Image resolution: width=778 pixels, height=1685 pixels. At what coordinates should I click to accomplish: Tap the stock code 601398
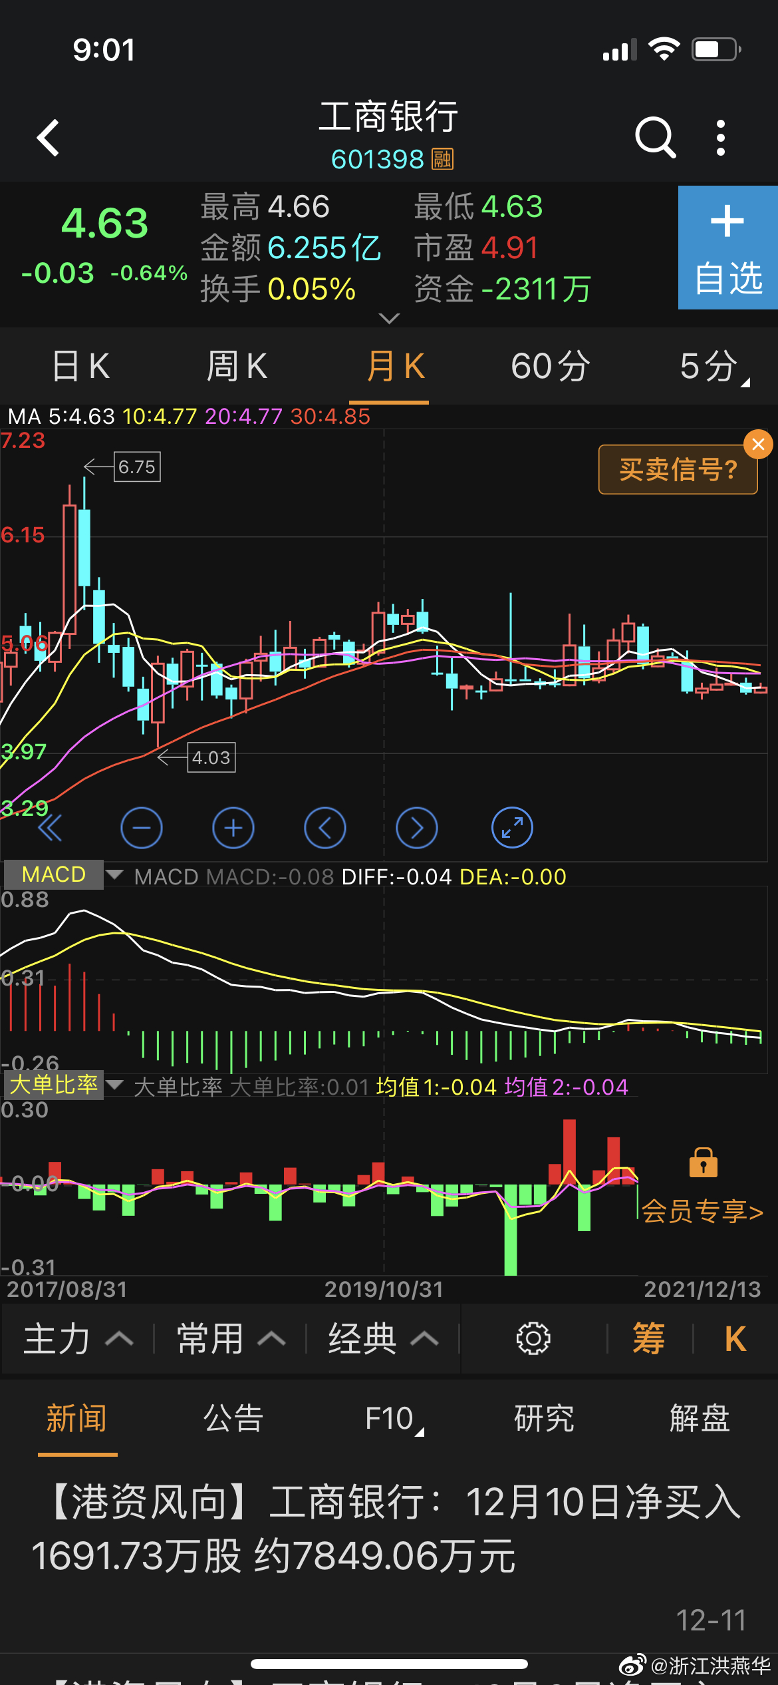(x=377, y=159)
